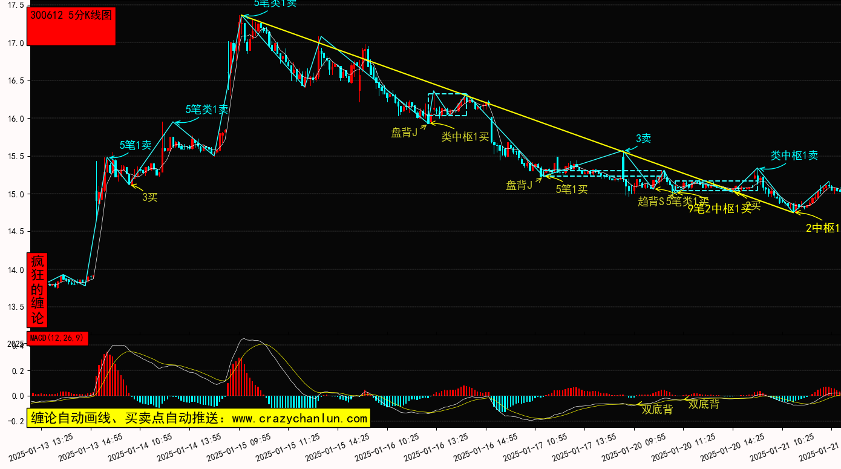The width and height of the screenshot is (841, 469).
Task: Select the 3买 label below 5笔1卖
Action: pyautogui.click(x=149, y=197)
